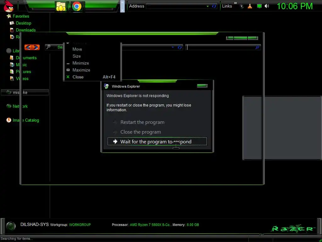The height and width of the screenshot is (242, 322).
Task: Choose Size from the system menu
Action: pyautogui.click(x=77, y=56)
